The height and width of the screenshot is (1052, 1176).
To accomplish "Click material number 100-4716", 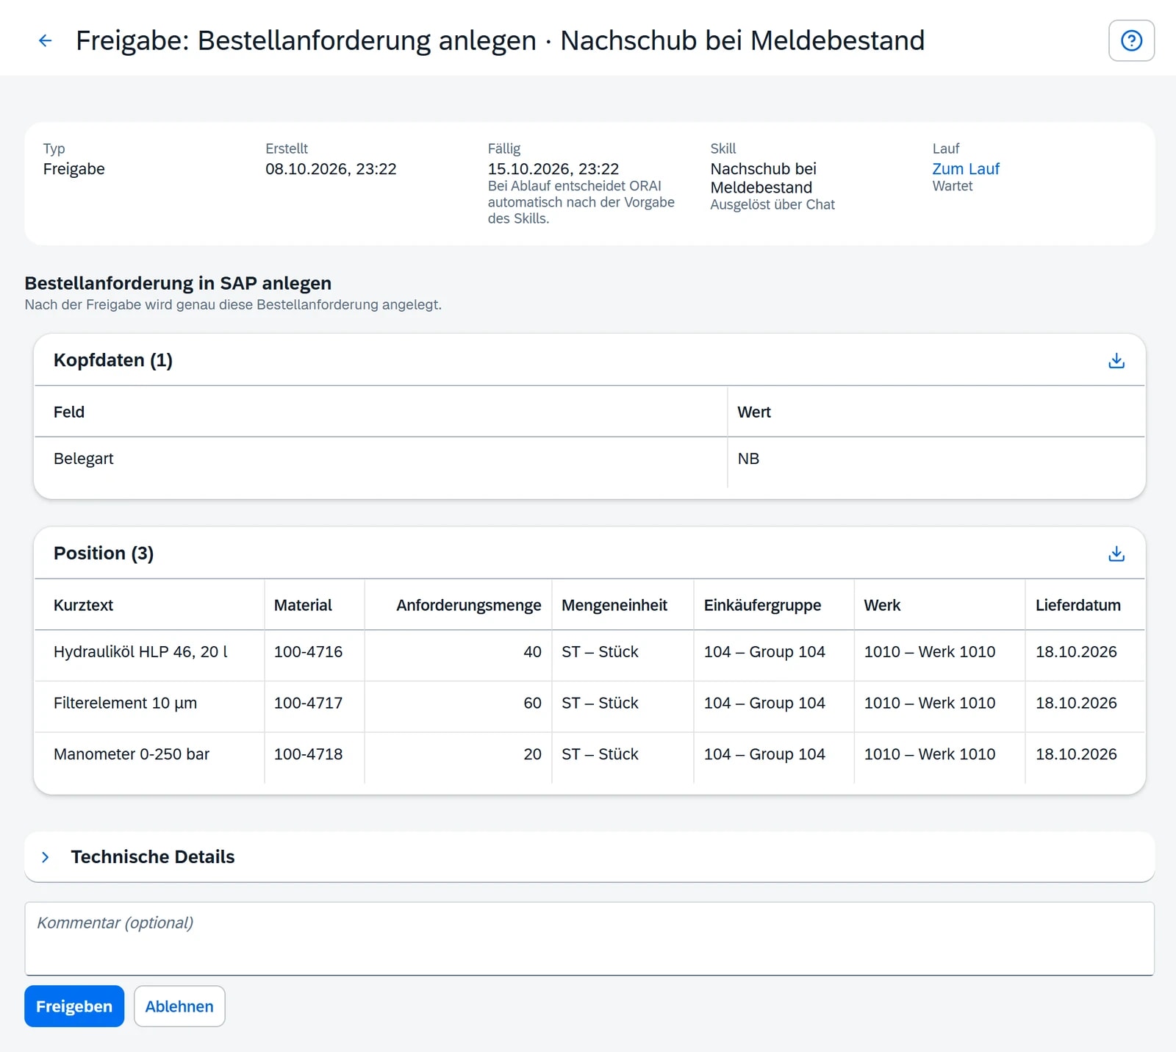I will click(x=308, y=652).
